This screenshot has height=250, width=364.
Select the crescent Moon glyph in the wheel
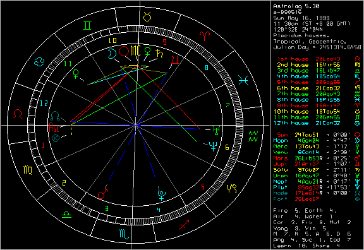[x=112, y=54]
